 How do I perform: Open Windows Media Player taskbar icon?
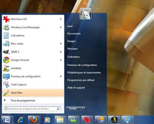tap(47, 120)
